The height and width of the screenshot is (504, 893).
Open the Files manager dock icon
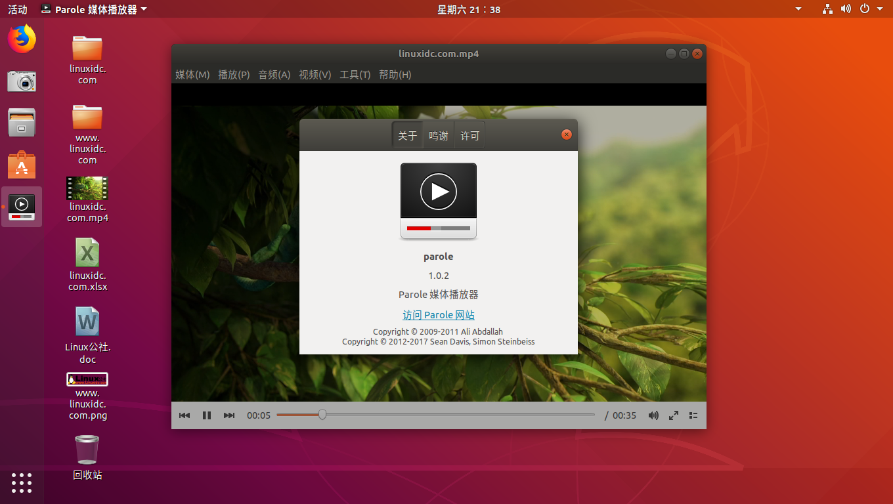[x=22, y=123]
